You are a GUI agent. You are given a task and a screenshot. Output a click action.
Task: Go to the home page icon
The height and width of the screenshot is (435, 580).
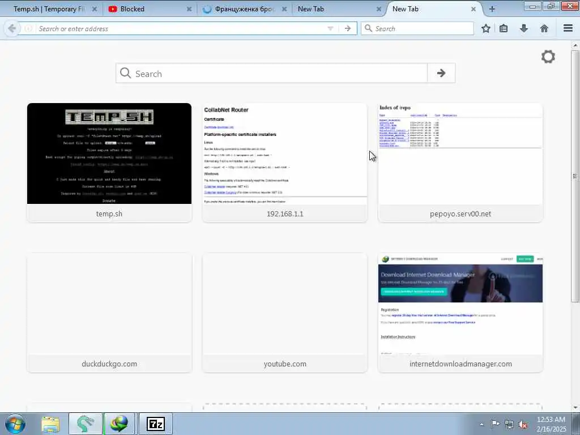click(544, 28)
